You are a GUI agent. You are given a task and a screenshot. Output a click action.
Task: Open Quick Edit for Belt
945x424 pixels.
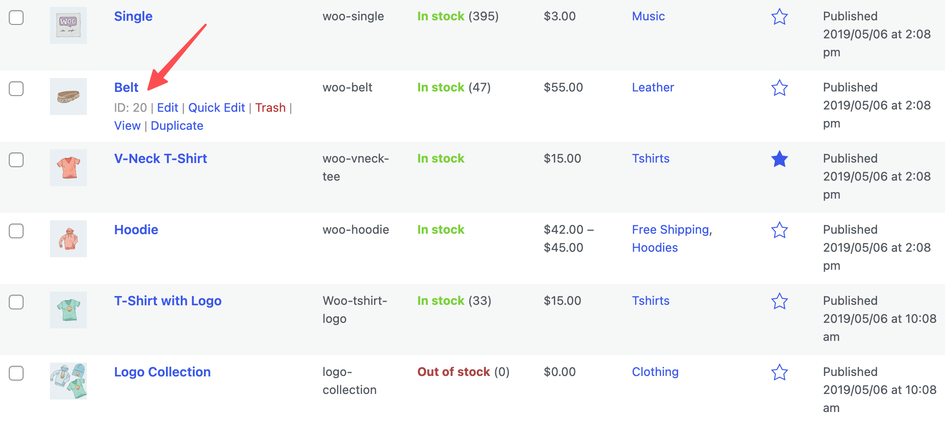pyautogui.click(x=216, y=107)
